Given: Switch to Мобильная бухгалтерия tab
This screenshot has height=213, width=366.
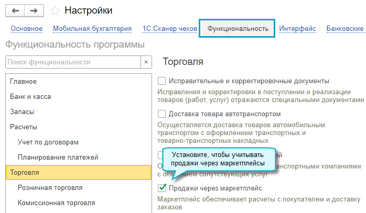Looking at the screenshot, I should point(92,28).
